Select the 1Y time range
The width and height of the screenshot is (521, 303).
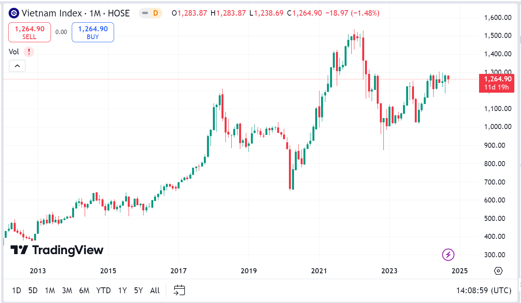tap(123, 290)
